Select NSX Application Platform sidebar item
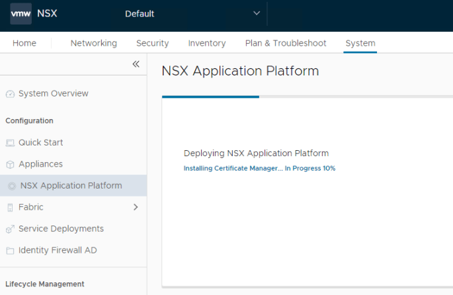453x295 pixels. click(x=73, y=185)
